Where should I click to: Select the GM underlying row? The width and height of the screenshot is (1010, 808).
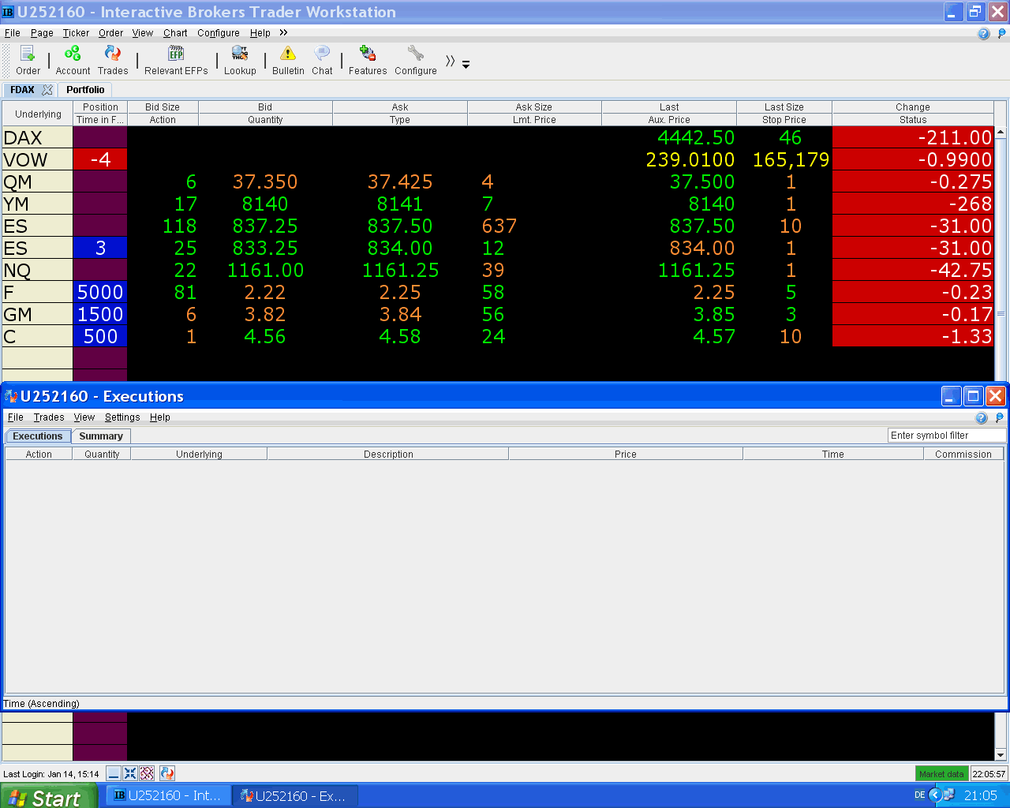click(38, 314)
